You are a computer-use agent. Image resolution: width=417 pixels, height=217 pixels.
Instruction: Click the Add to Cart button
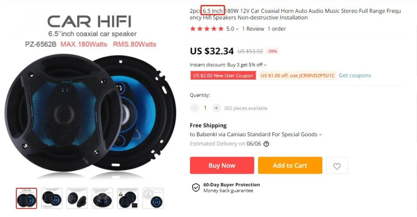tap(290, 165)
